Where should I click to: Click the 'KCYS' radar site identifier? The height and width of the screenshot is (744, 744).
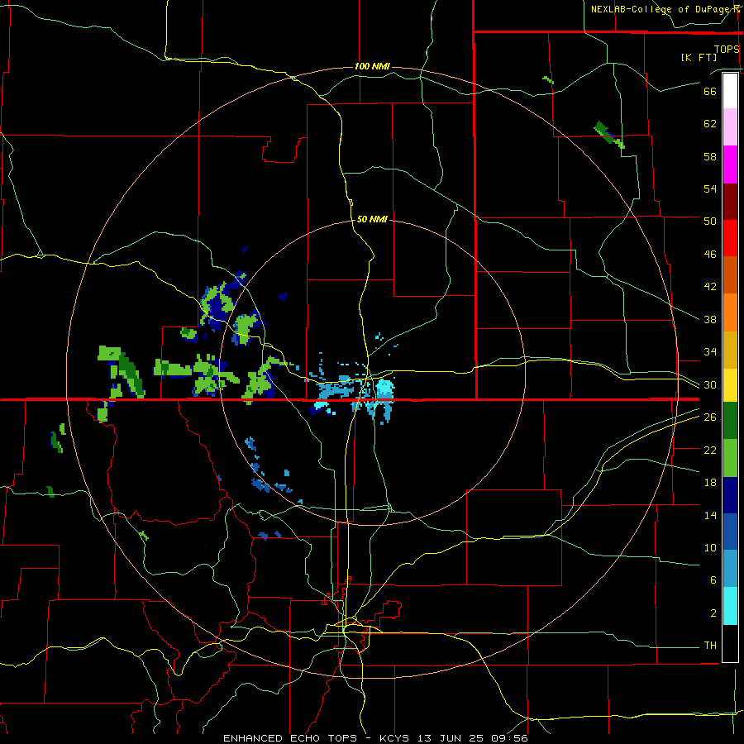click(x=396, y=738)
